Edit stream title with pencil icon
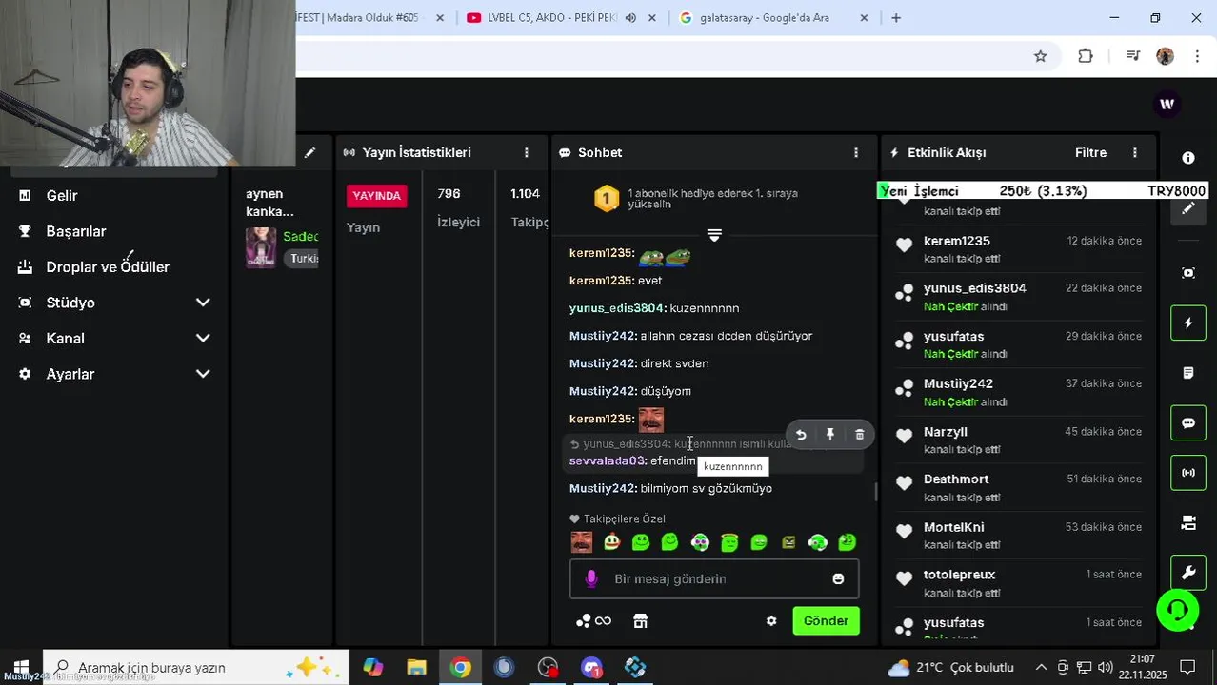1217x685 pixels. click(309, 152)
